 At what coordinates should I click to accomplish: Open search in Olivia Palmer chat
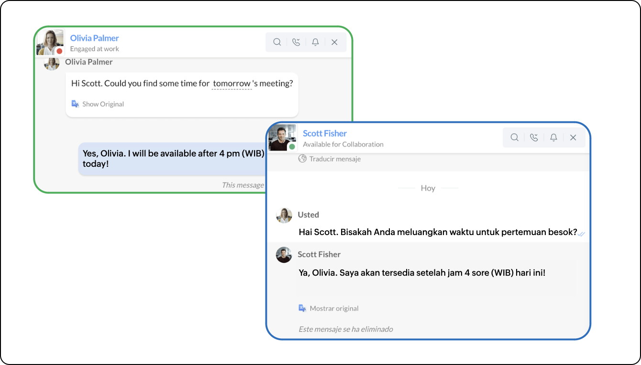coord(277,42)
